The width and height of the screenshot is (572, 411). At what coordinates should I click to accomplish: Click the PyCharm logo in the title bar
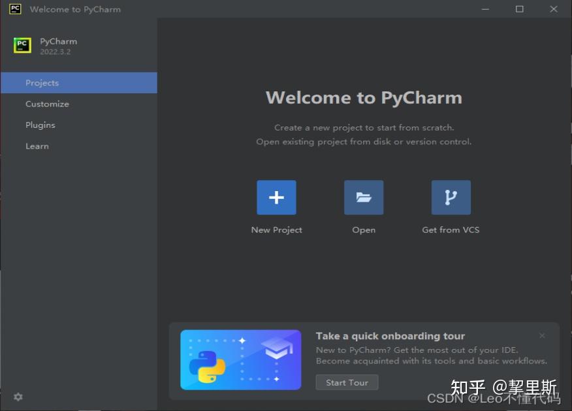click(x=15, y=9)
